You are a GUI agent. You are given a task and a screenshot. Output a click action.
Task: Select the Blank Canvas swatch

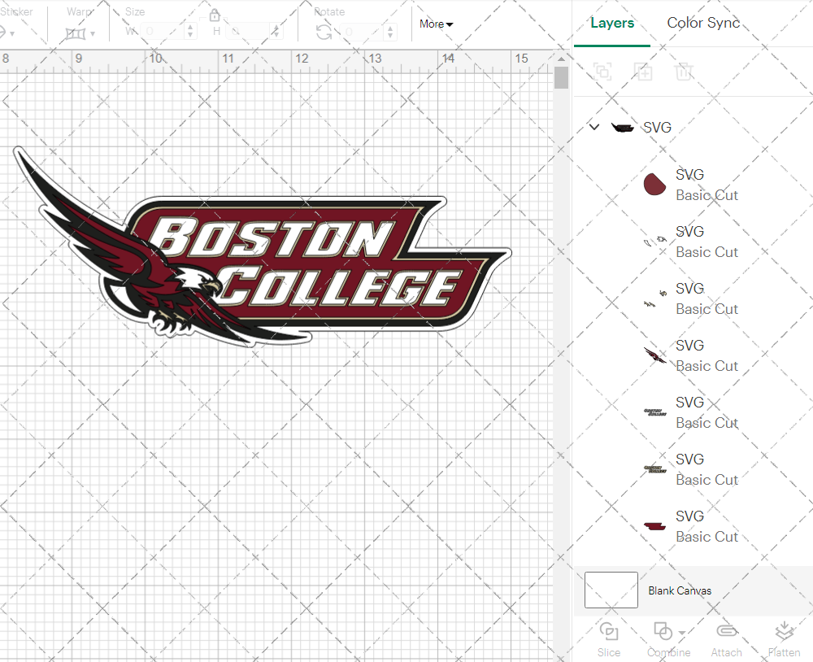click(611, 590)
